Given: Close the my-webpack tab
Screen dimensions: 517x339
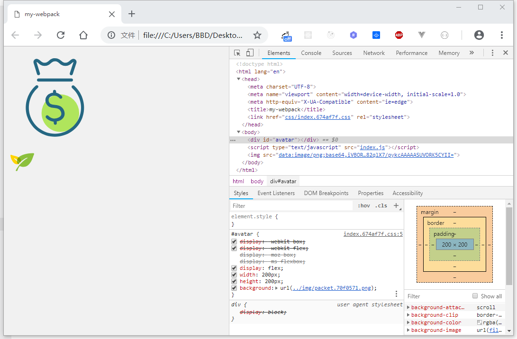Looking at the screenshot, I should point(112,14).
